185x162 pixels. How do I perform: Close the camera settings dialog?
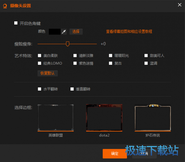tap(179, 5)
